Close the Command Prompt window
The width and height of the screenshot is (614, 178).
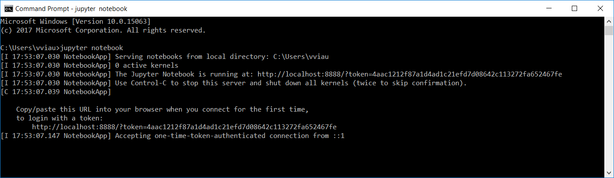[x=600, y=8]
